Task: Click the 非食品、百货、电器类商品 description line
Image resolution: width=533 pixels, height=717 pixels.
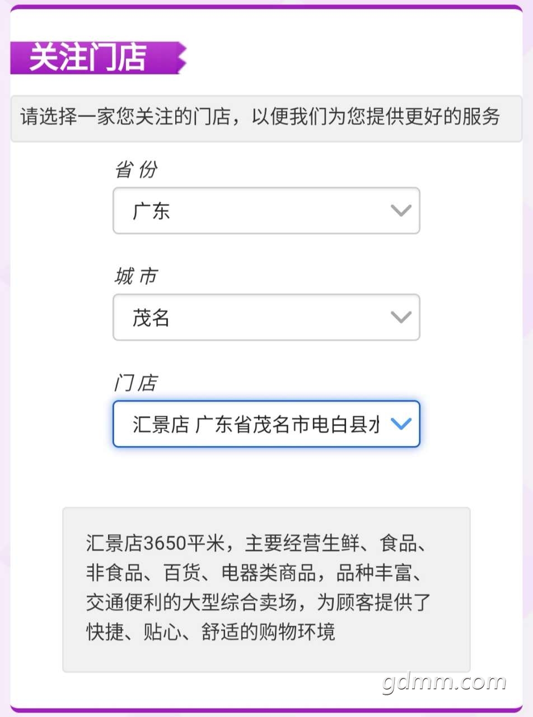Action: (258, 573)
